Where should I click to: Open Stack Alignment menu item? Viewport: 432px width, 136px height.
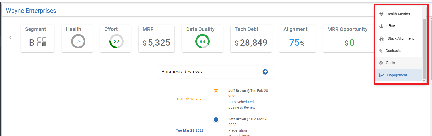pyautogui.click(x=399, y=38)
